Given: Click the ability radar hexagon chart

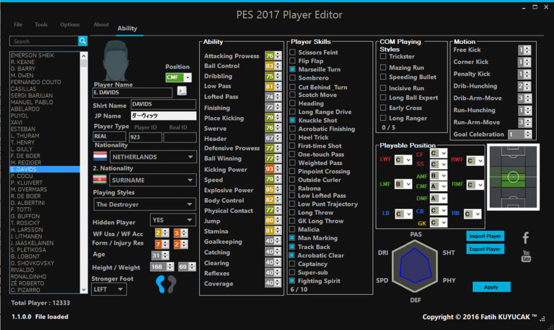Looking at the screenshot, I should pyautogui.click(x=415, y=266).
